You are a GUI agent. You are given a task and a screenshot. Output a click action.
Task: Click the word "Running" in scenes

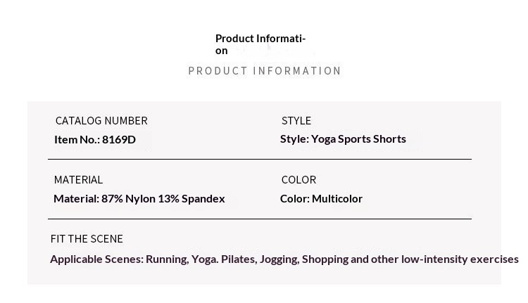click(x=167, y=259)
